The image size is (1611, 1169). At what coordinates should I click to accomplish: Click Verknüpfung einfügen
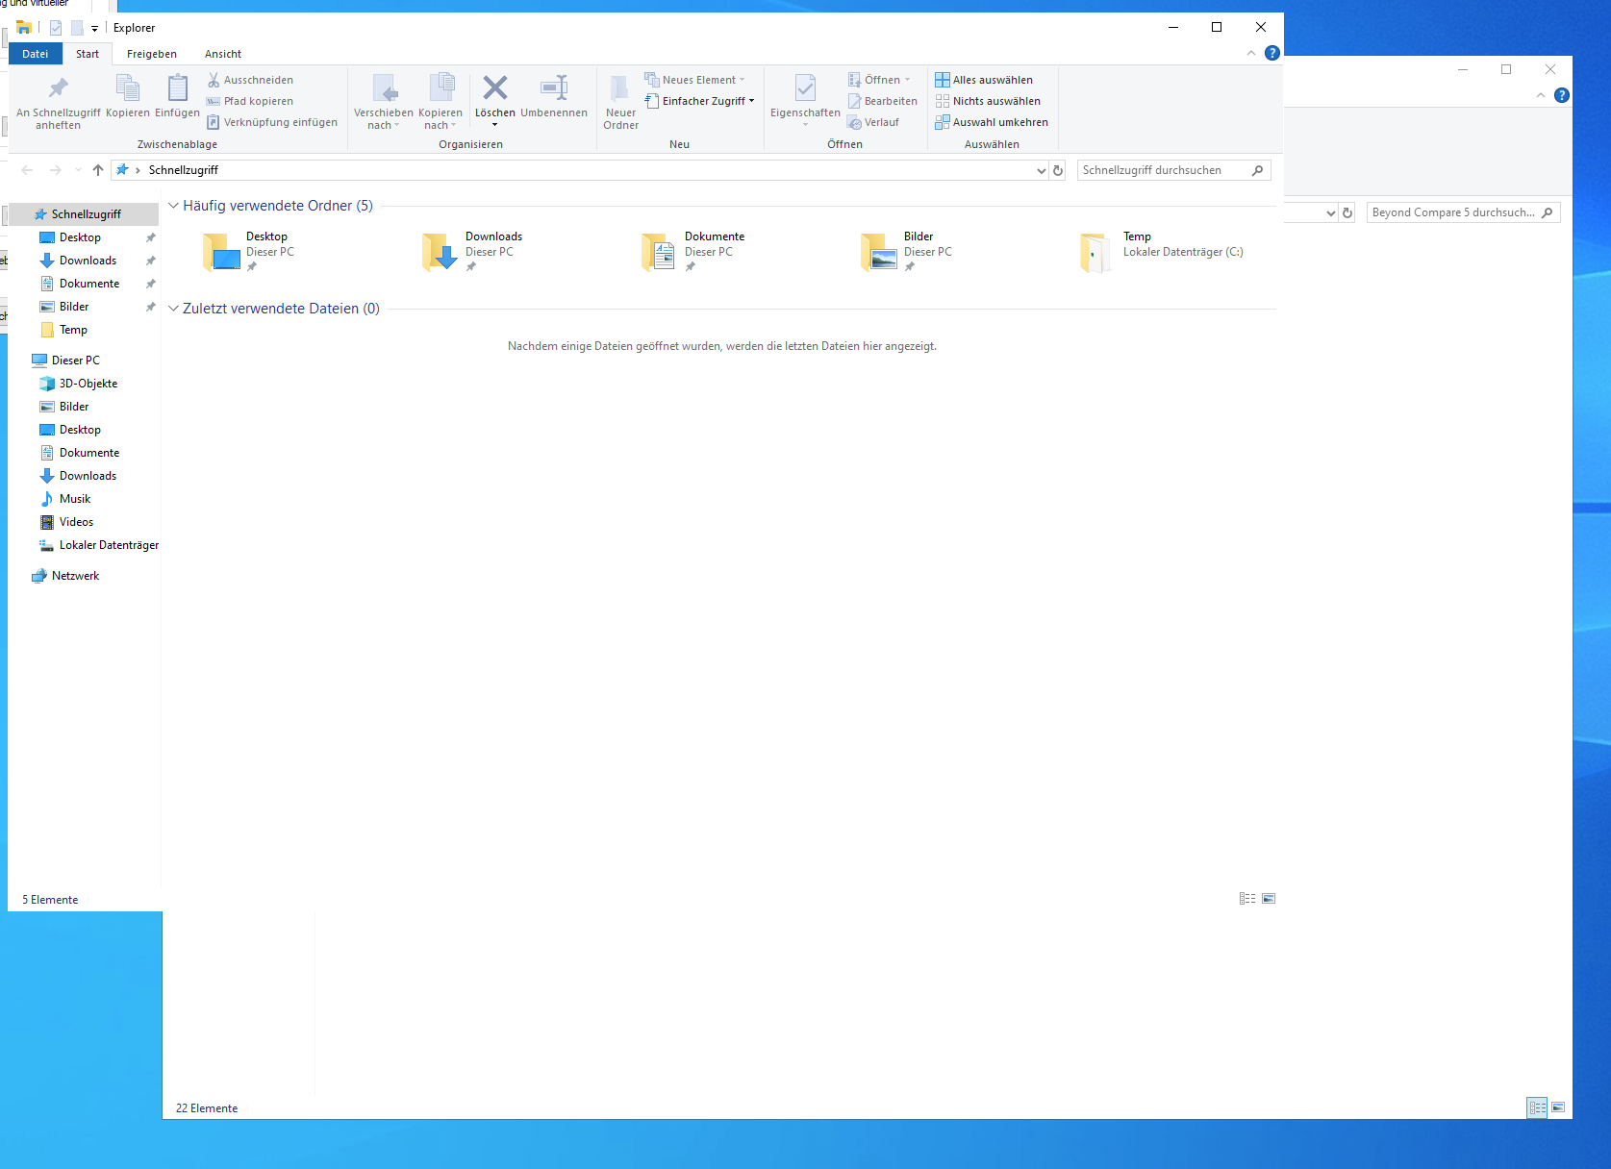(x=272, y=122)
